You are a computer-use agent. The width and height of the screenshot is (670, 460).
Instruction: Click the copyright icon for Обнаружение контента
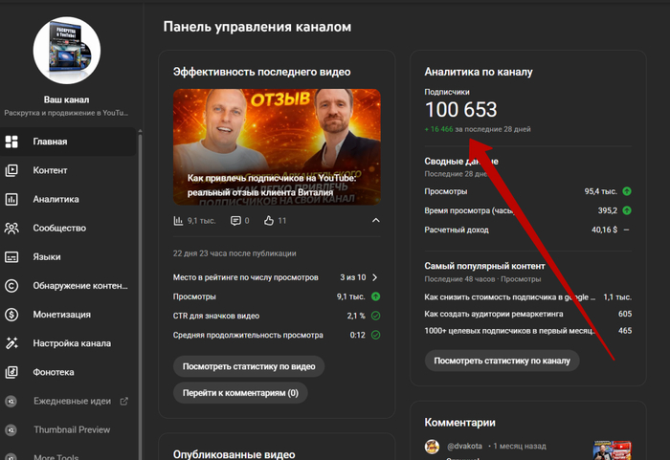pyautogui.click(x=11, y=286)
